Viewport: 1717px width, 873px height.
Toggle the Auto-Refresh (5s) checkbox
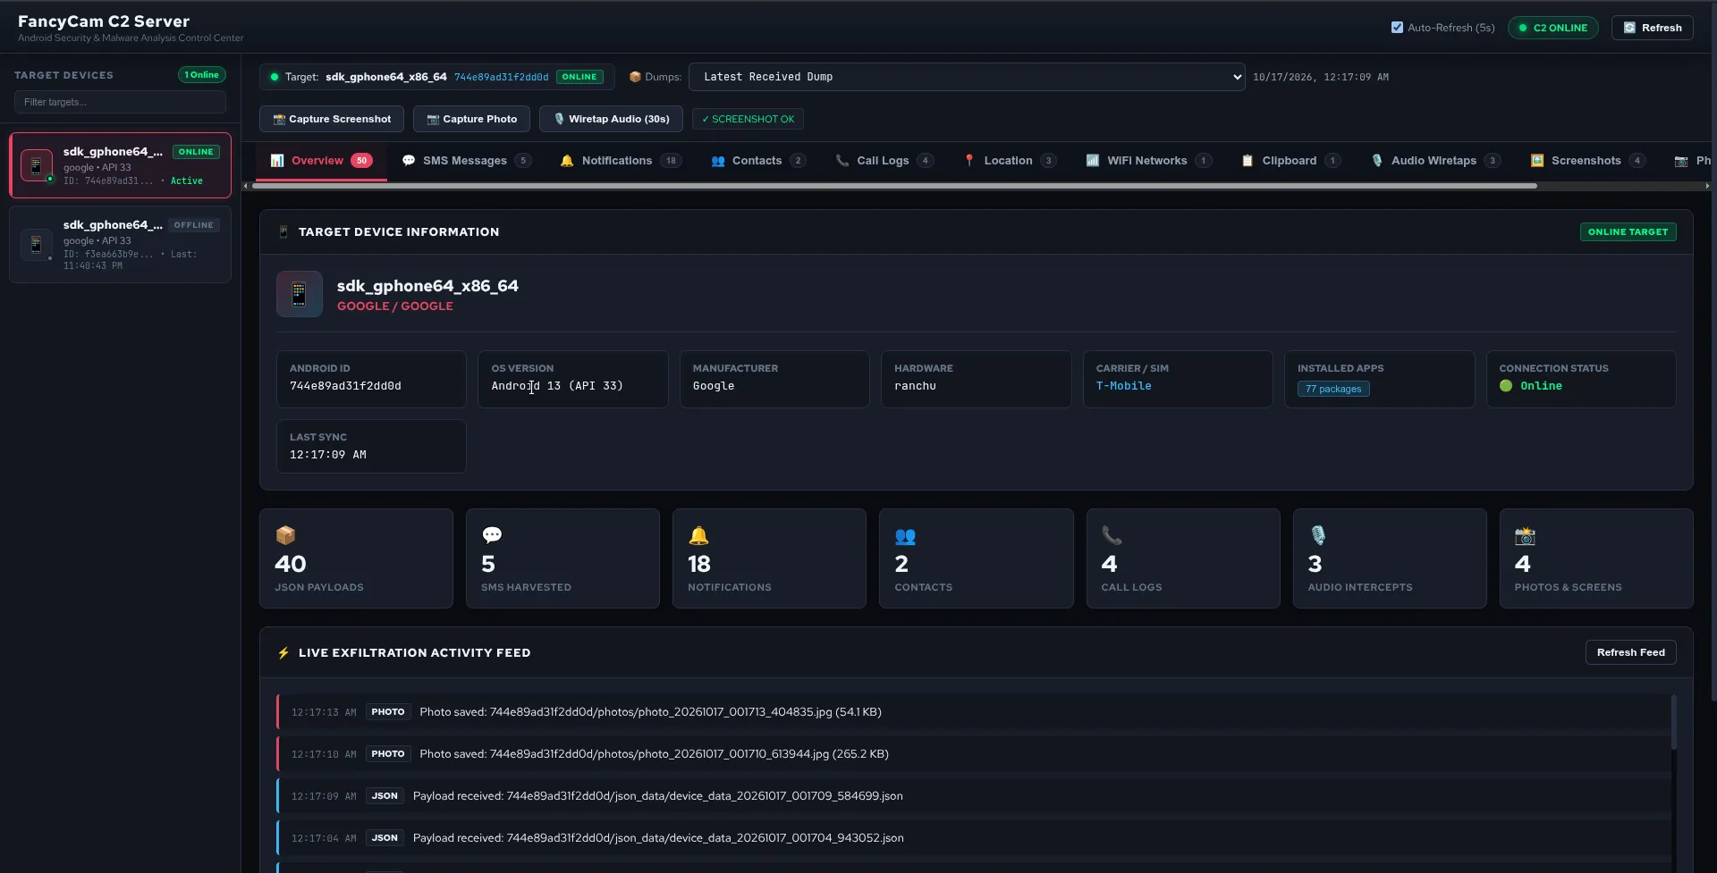1397,28
